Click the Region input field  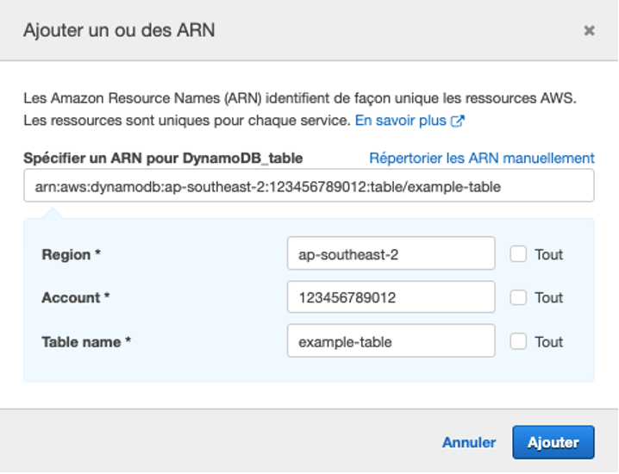(391, 253)
